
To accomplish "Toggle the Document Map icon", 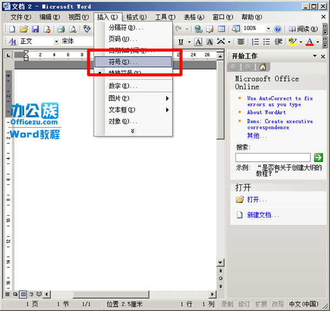I will [235, 29].
